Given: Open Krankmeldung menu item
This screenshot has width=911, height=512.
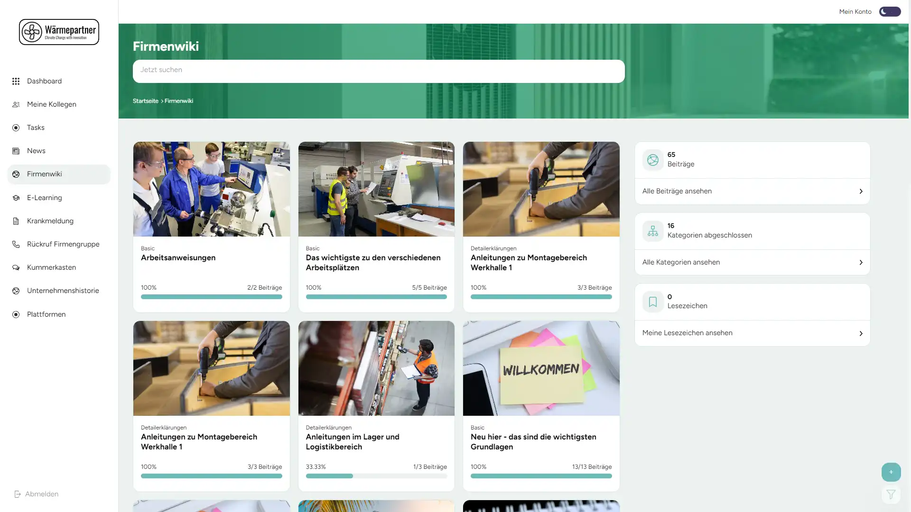Looking at the screenshot, I should [x=59, y=221].
